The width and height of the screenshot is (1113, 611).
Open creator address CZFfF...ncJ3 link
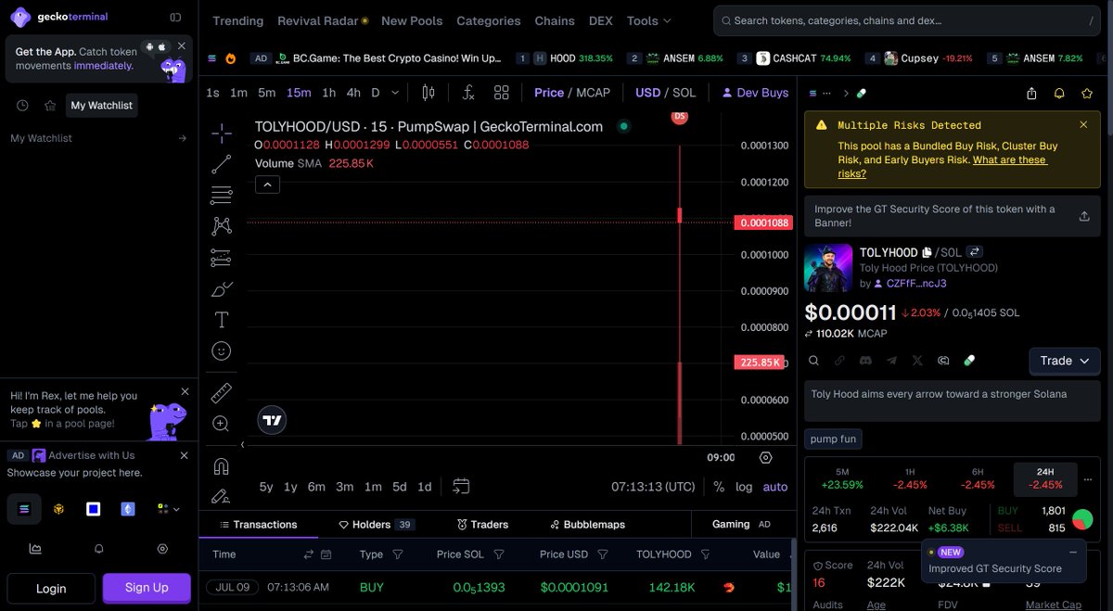[916, 284]
